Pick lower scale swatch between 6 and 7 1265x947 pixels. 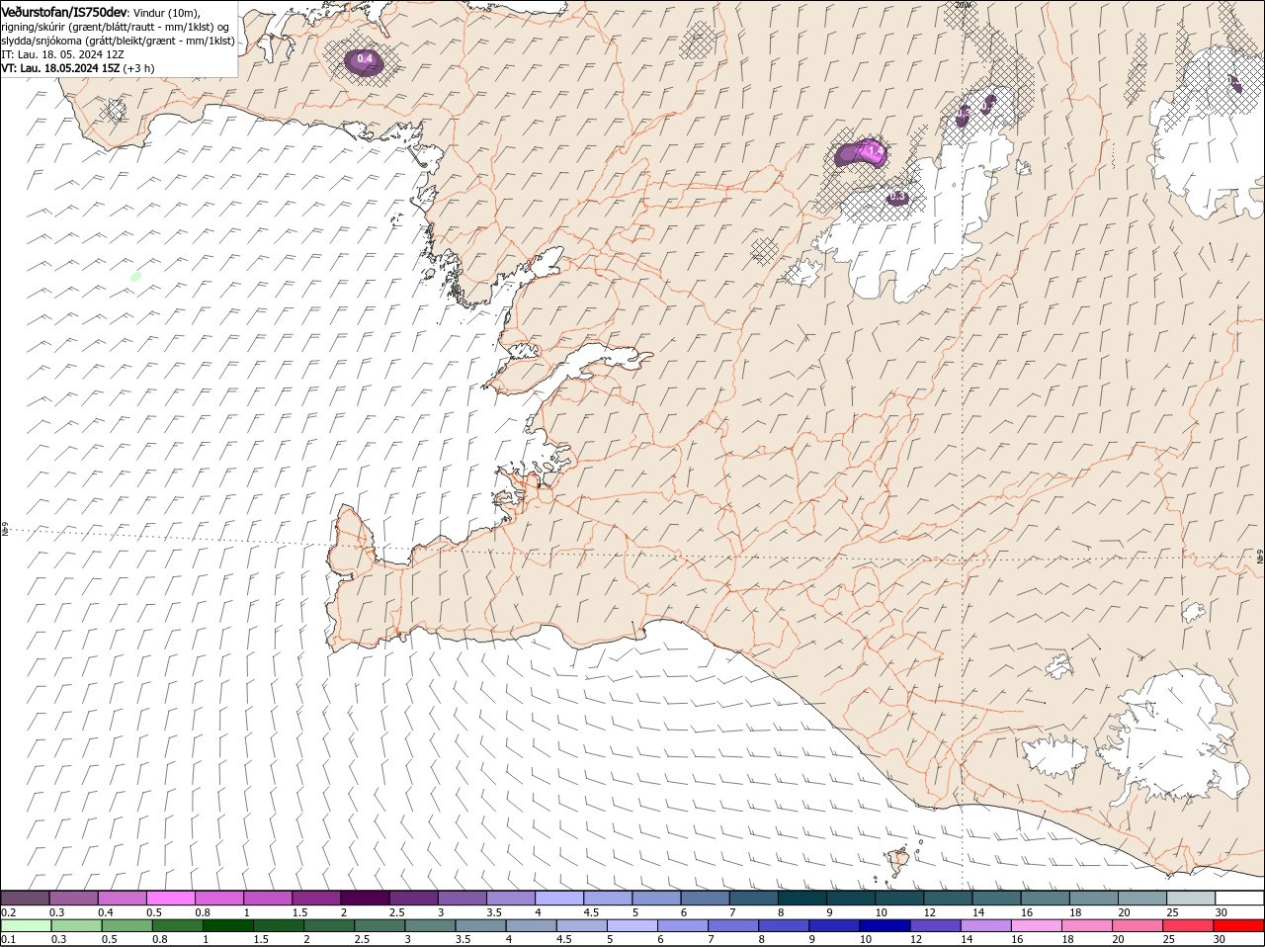pos(682,926)
